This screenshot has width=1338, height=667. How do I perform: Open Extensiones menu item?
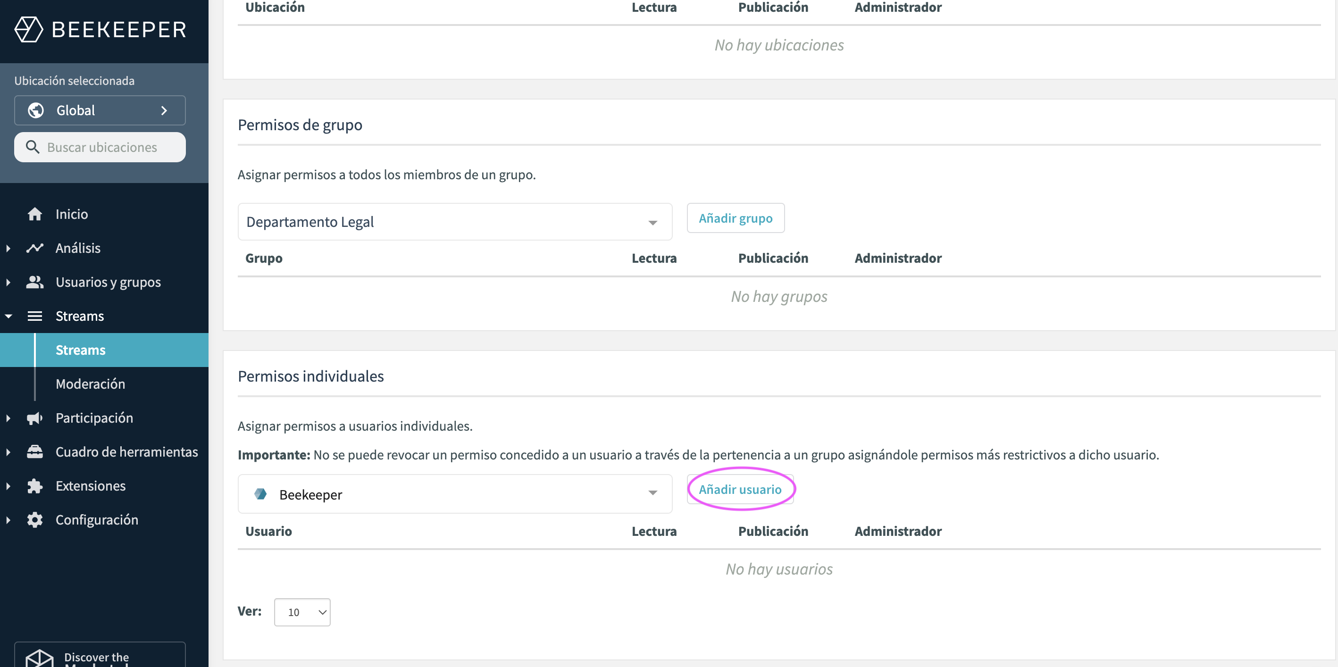point(91,486)
